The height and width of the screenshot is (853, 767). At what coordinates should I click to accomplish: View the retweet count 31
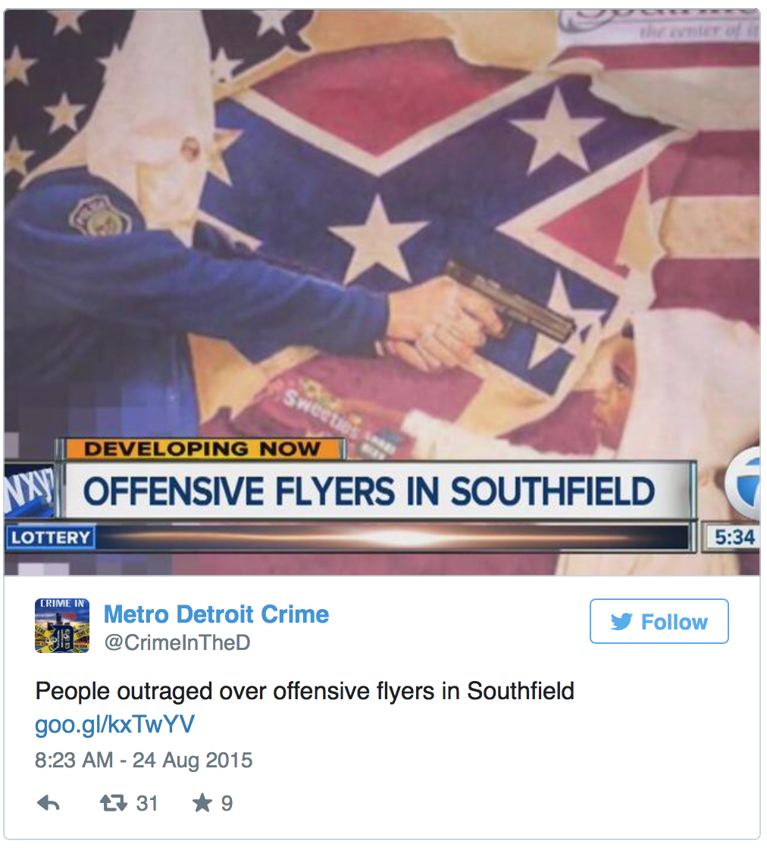pos(147,803)
